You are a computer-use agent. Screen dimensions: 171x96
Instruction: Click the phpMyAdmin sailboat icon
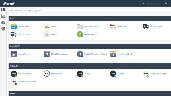click(x=14, y=54)
